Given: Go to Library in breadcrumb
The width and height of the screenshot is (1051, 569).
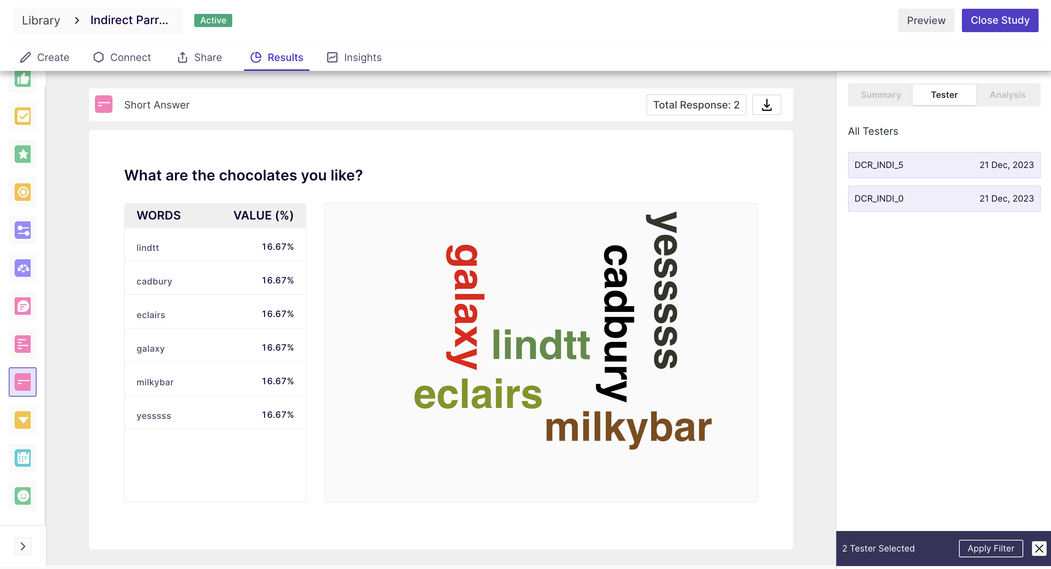Looking at the screenshot, I should point(41,20).
